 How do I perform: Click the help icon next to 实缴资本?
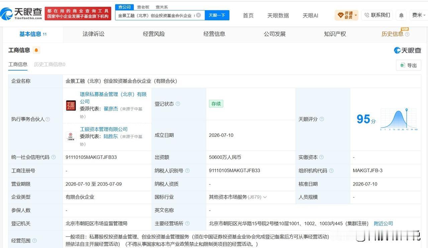pos(321,157)
